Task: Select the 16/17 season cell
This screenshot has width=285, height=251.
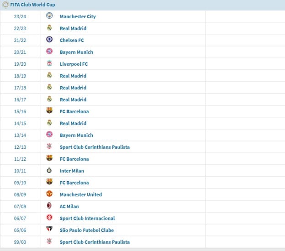Action: pyautogui.click(x=20, y=99)
